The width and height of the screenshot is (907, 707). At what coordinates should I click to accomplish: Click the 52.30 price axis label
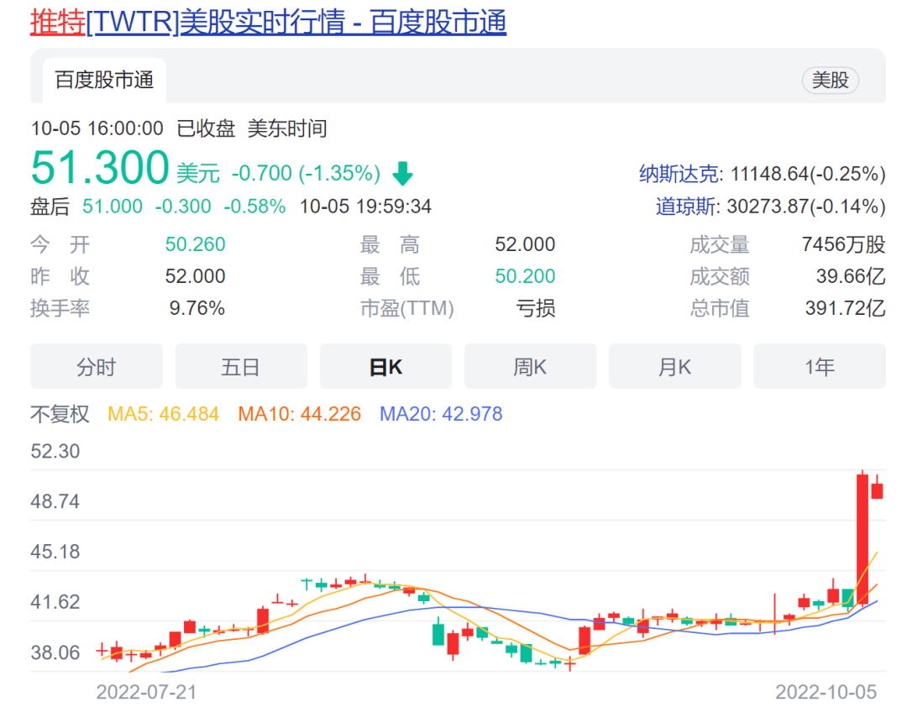(55, 451)
